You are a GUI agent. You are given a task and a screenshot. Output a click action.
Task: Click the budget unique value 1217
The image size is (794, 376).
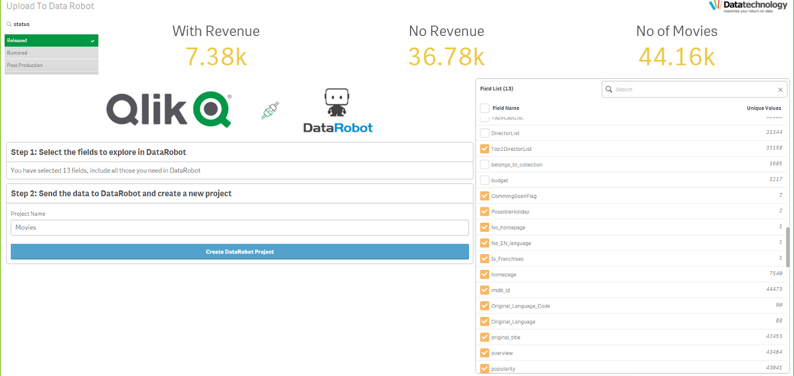pyautogui.click(x=776, y=180)
